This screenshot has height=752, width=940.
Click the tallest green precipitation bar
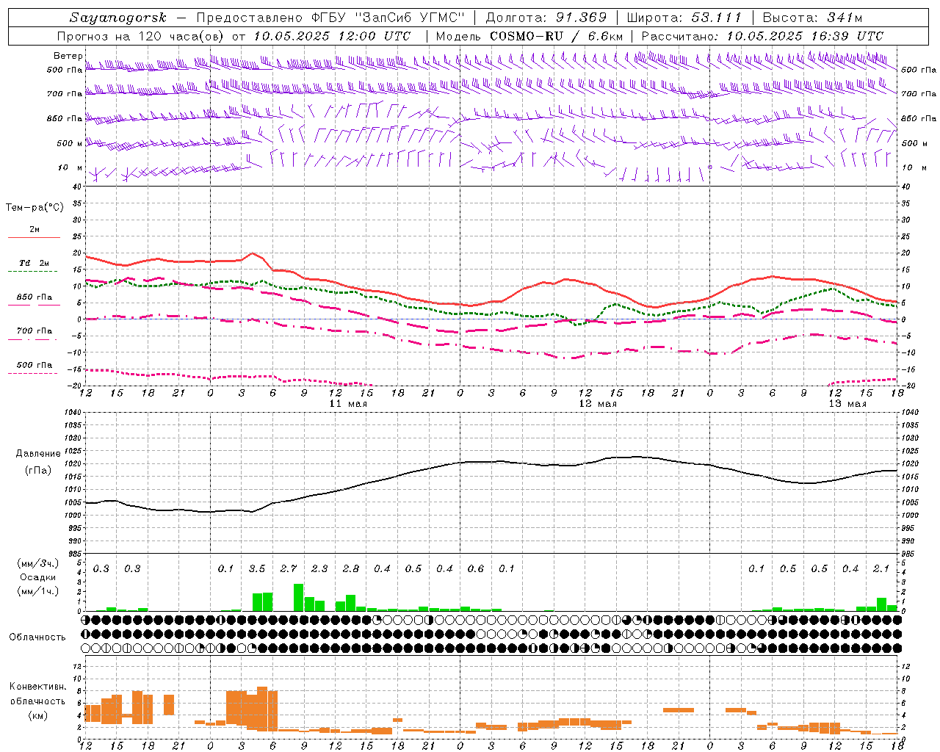tap(299, 598)
